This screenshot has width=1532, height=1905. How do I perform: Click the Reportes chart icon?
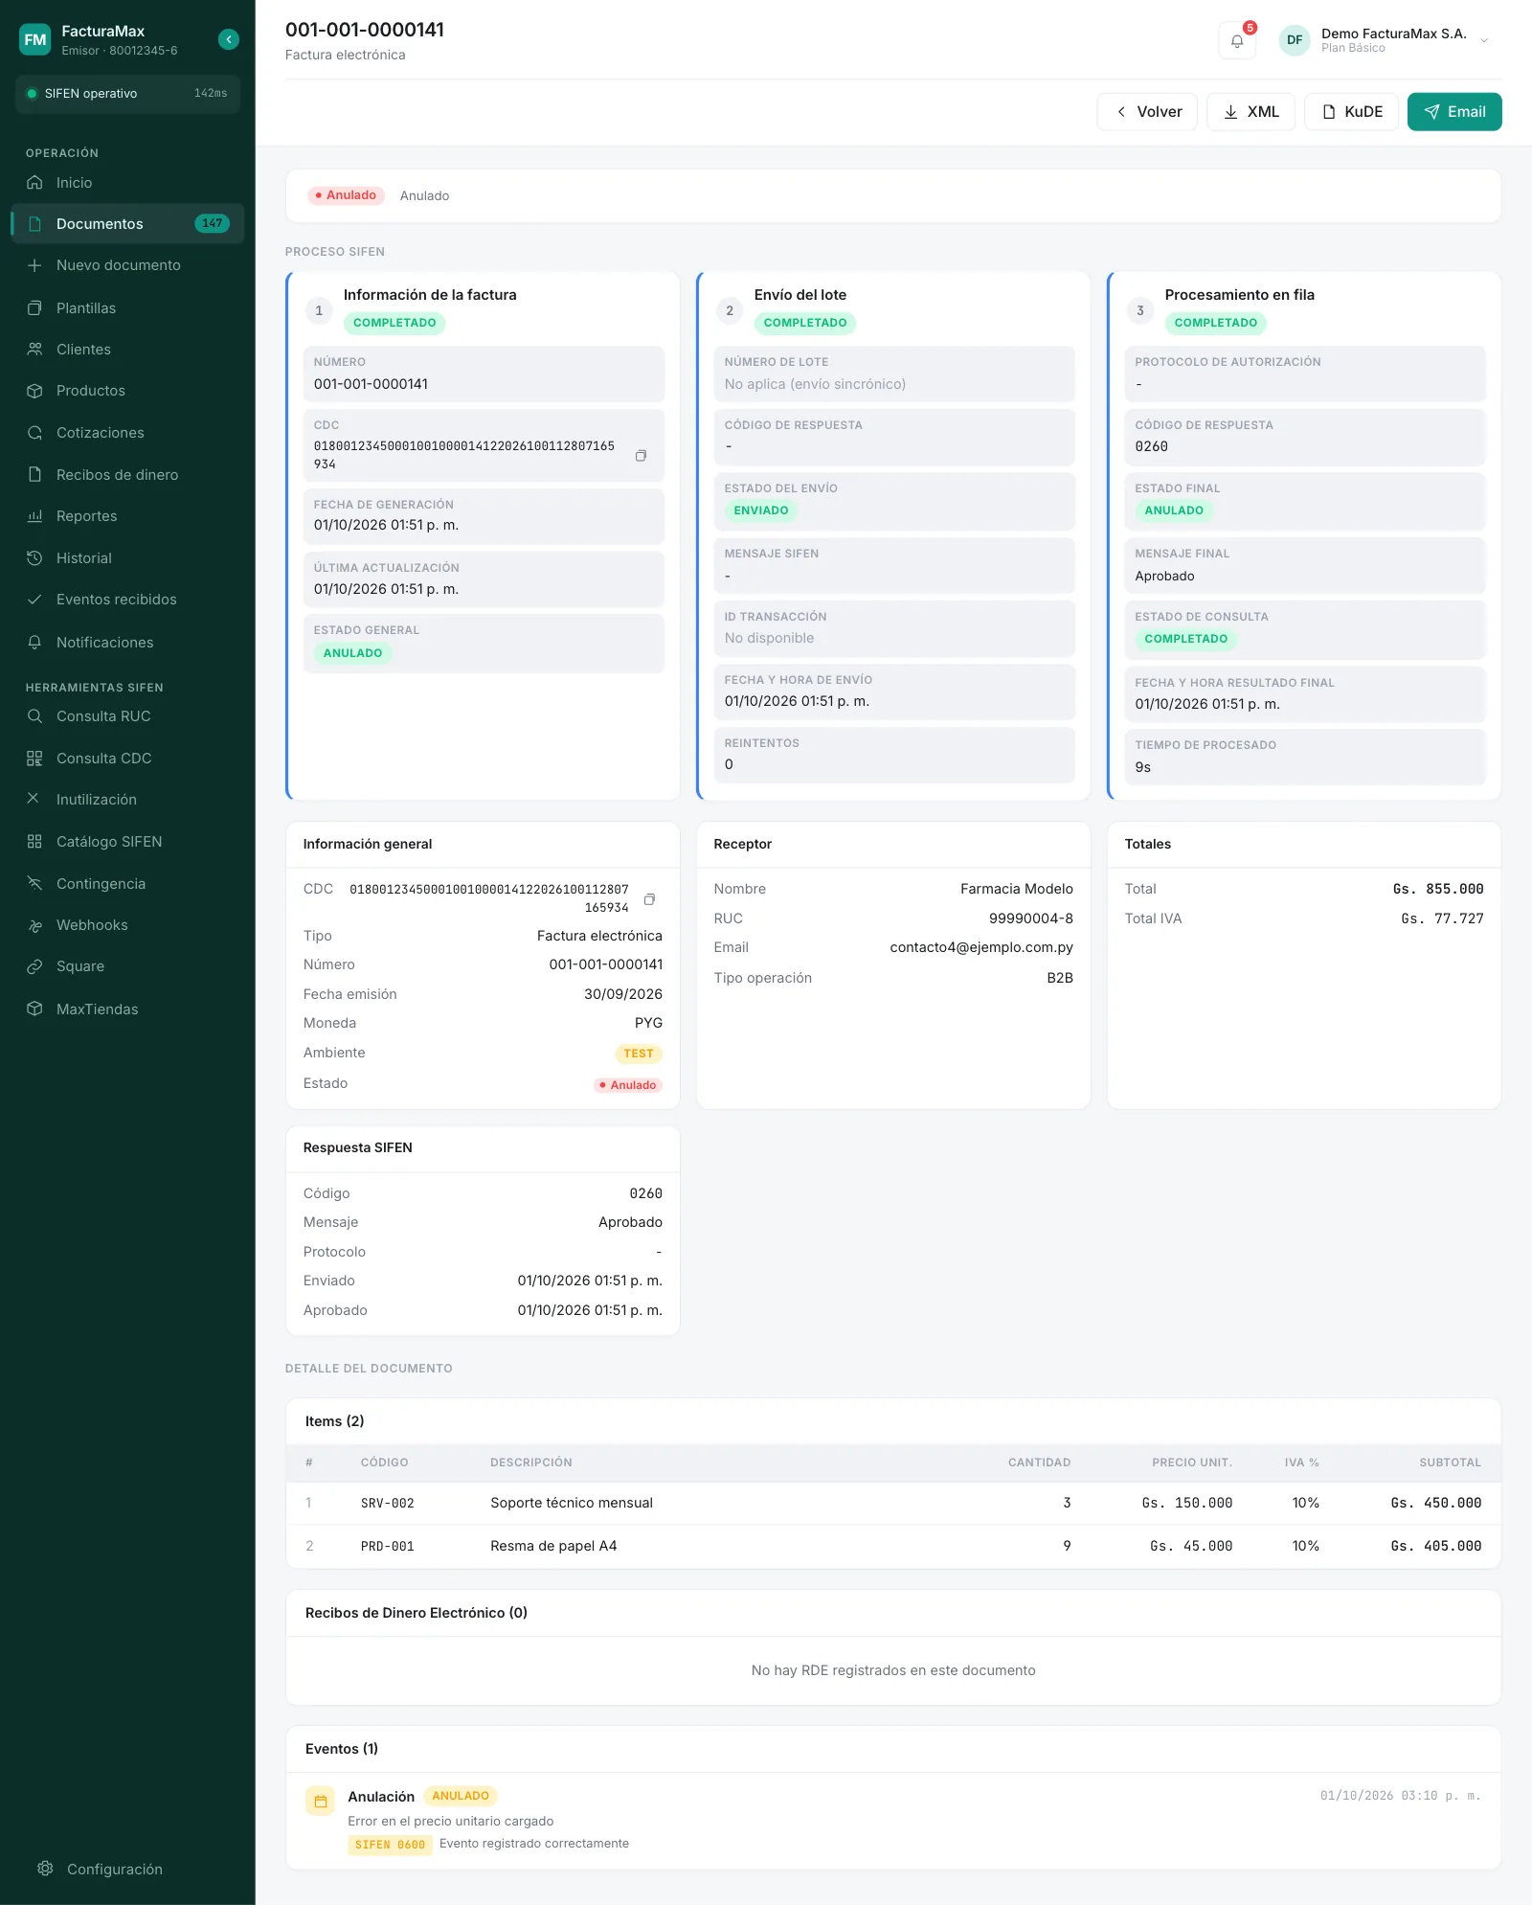point(34,516)
